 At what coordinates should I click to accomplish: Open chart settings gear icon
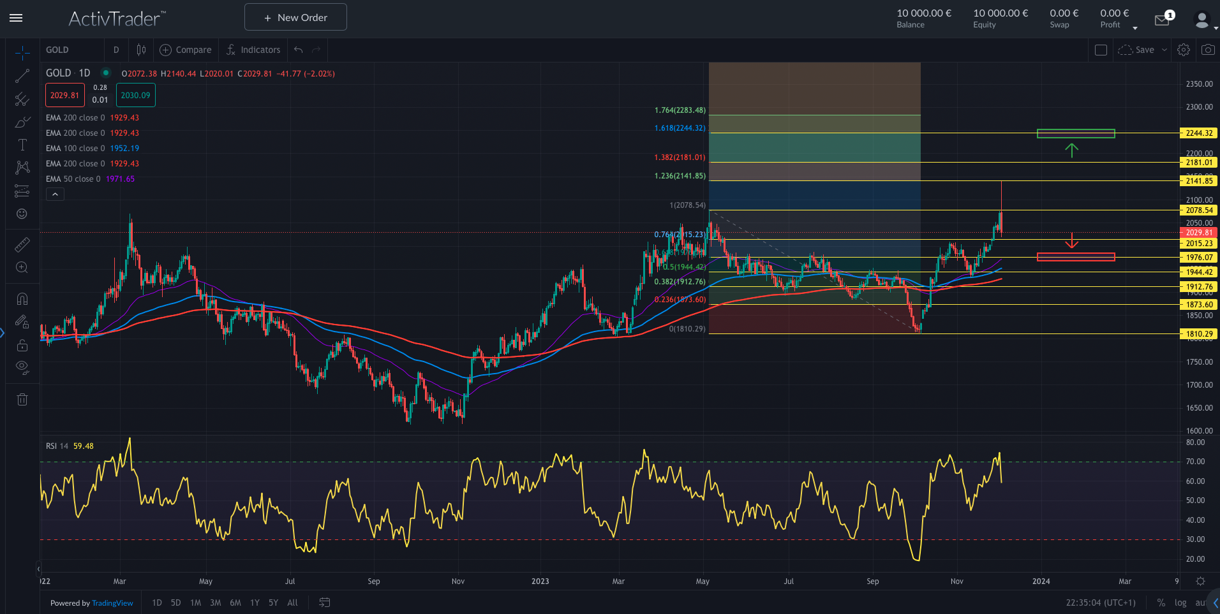[x=1184, y=50]
